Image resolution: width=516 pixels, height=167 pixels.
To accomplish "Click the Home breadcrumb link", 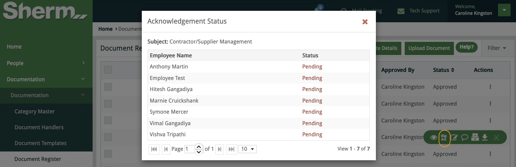I will tap(106, 29).
